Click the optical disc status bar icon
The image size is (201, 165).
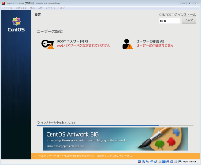pos(143,161)
